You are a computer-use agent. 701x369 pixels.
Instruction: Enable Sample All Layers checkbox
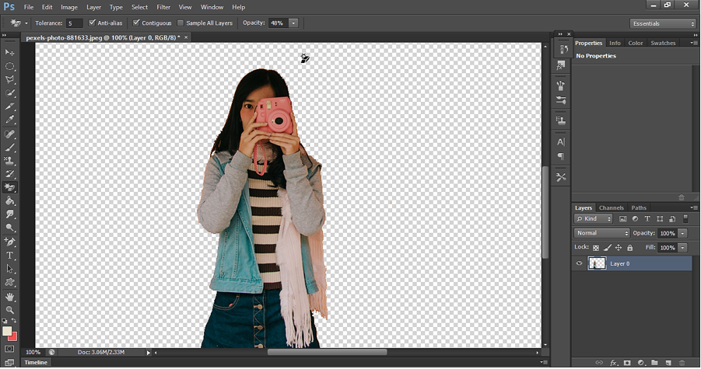(x=181, y=23)
